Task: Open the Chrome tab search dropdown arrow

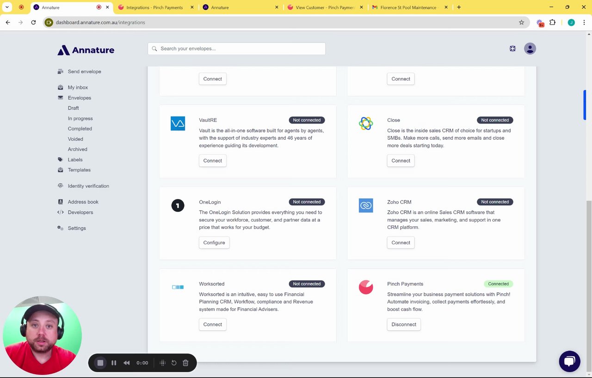Action: (x=7, y=7)
